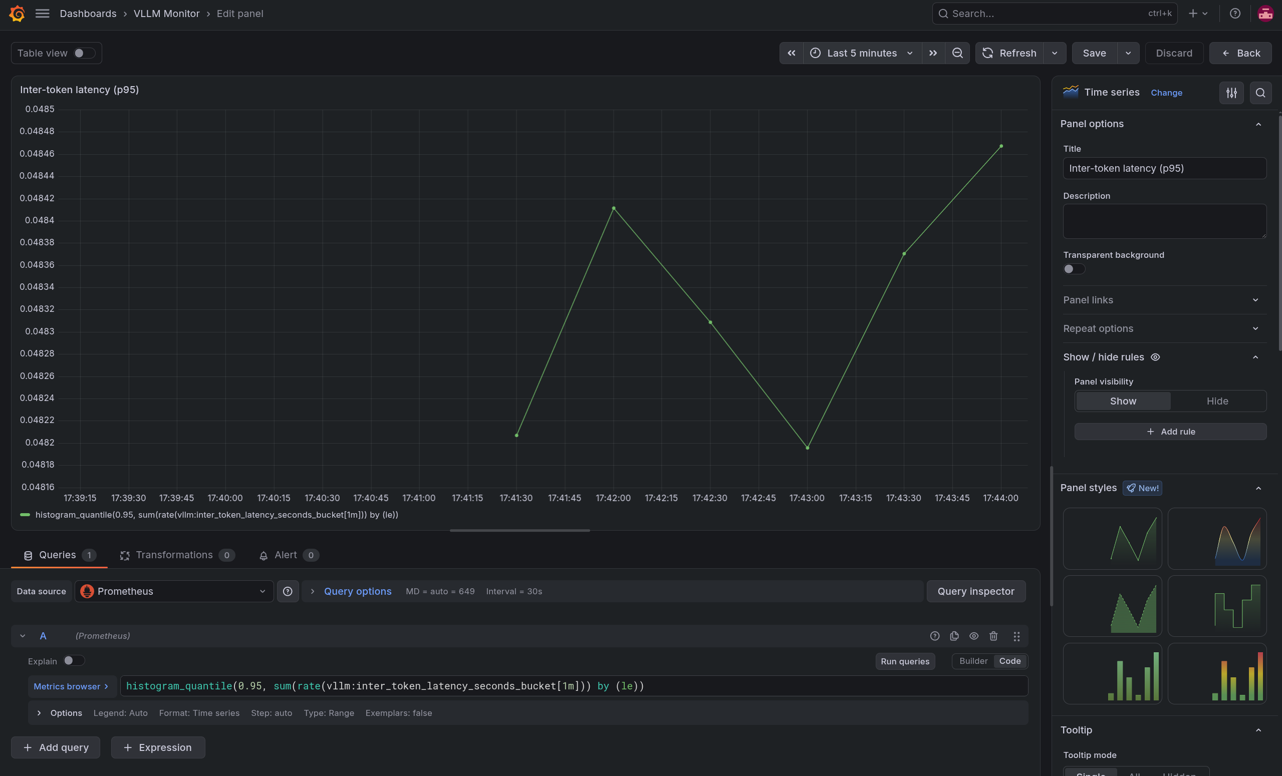Set panel visibility to Hide
The width and height of the screenshot is (1282, 776).
pyautogui.click(x=1217, y=401)
